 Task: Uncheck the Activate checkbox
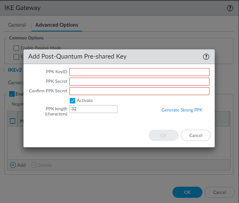tap(72, 100)
